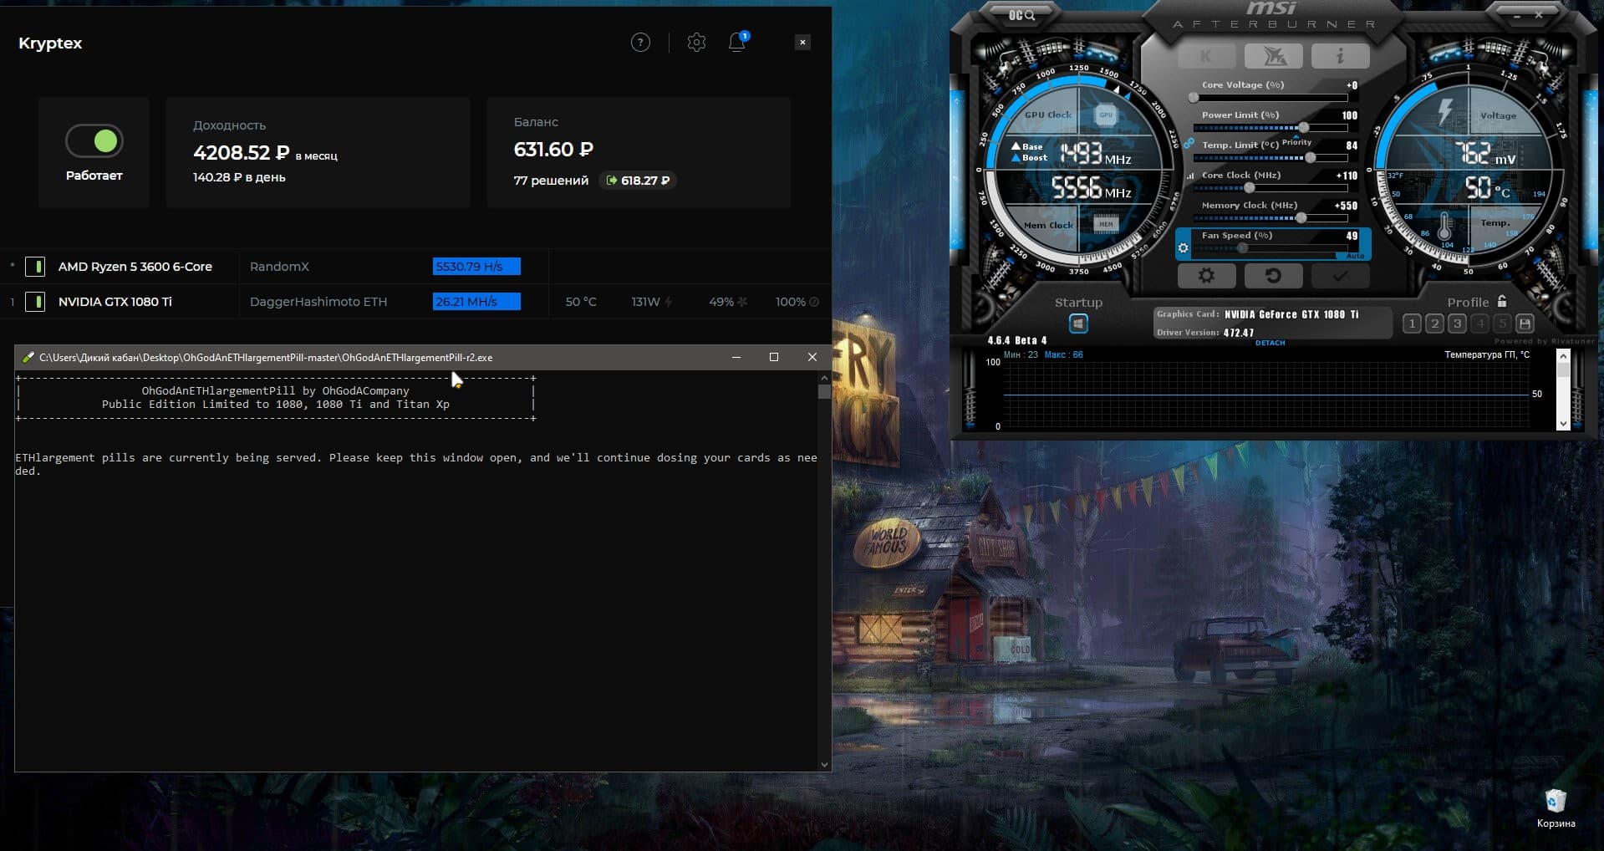Click the 50 °C temperature in Kryptex
This screenshot has height=851, width=1604.
581,302
